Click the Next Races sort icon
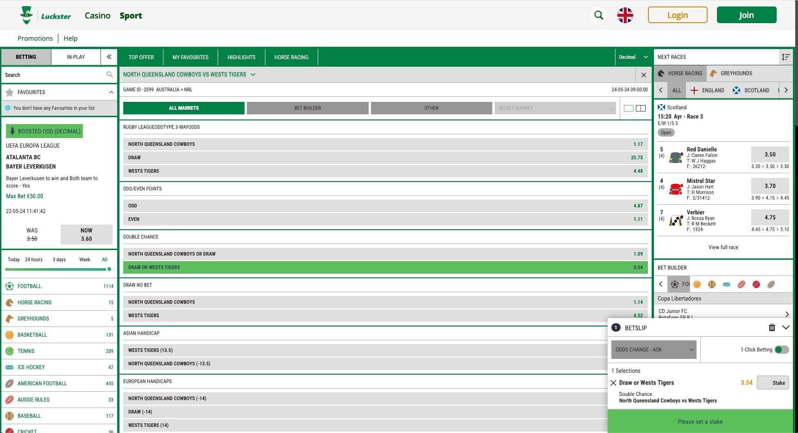 (785, 57)
